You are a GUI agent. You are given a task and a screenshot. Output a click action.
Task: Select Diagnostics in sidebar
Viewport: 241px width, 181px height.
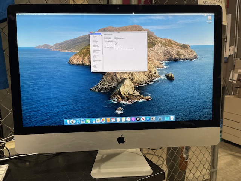(95, 44)
